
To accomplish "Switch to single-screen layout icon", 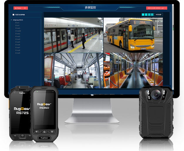I will 143,14.
